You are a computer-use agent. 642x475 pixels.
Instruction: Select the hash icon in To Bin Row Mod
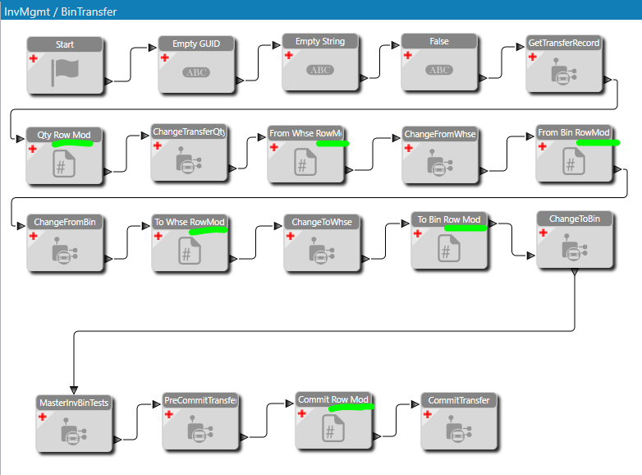coord(449,248)
